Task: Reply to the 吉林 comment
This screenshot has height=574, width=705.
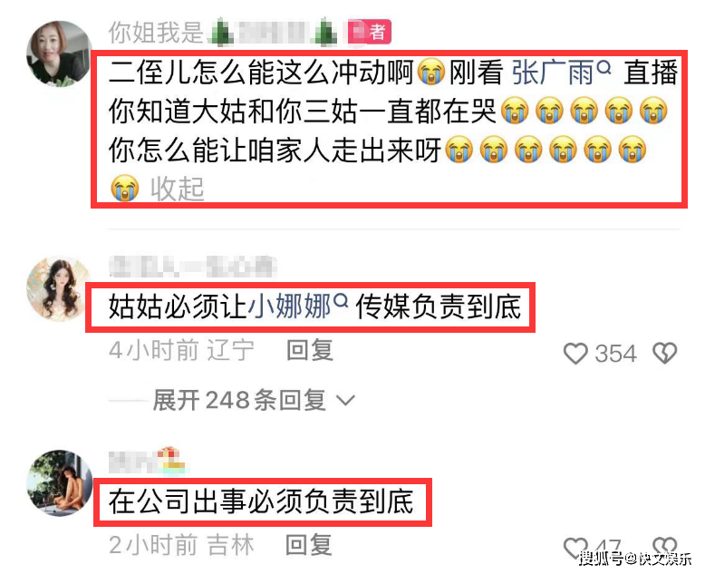Action: 309,545
